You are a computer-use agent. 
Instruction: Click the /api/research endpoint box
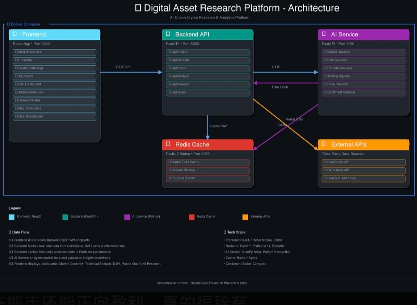[x=208, y=84]
